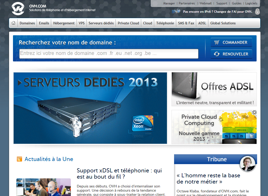Click the Tribune author portrait

248,164
